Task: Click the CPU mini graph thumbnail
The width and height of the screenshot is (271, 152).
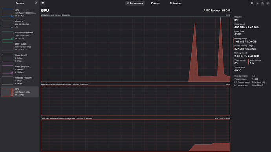Action: [x=7, y=13]
